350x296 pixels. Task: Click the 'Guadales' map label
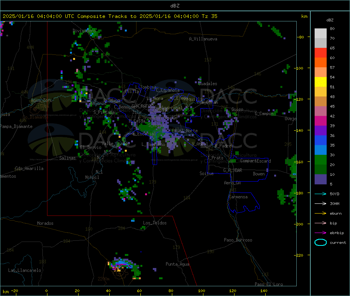208,84
